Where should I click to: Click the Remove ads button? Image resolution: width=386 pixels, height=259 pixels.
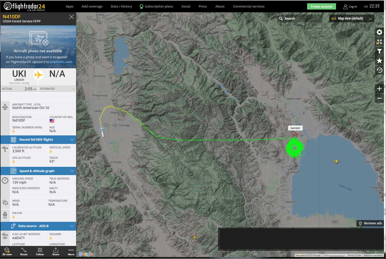tap(370, 223)
